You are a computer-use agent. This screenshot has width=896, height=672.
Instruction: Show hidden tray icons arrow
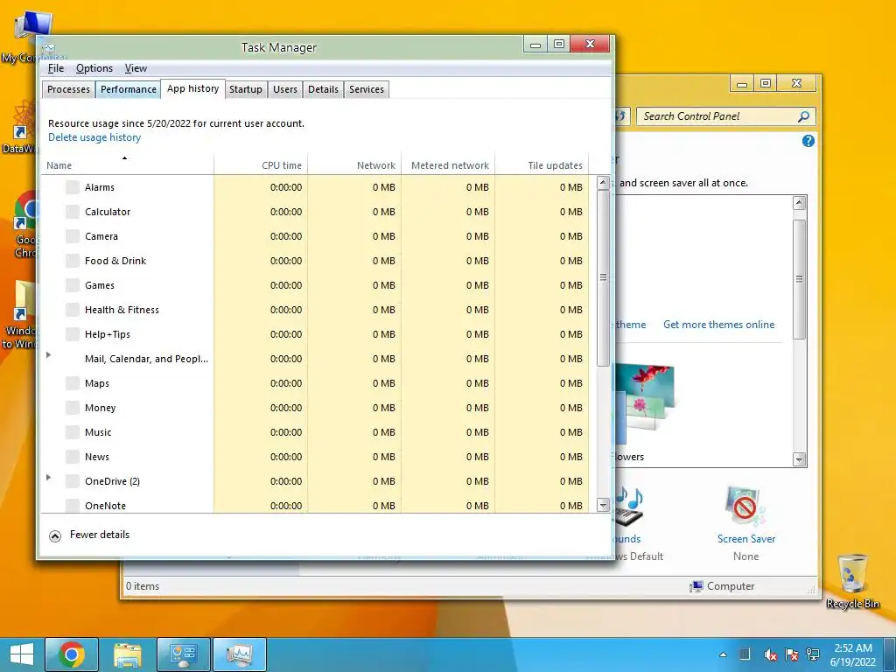[x=724, y=654]
